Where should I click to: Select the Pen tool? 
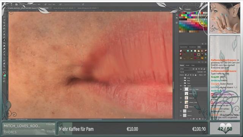4,52
